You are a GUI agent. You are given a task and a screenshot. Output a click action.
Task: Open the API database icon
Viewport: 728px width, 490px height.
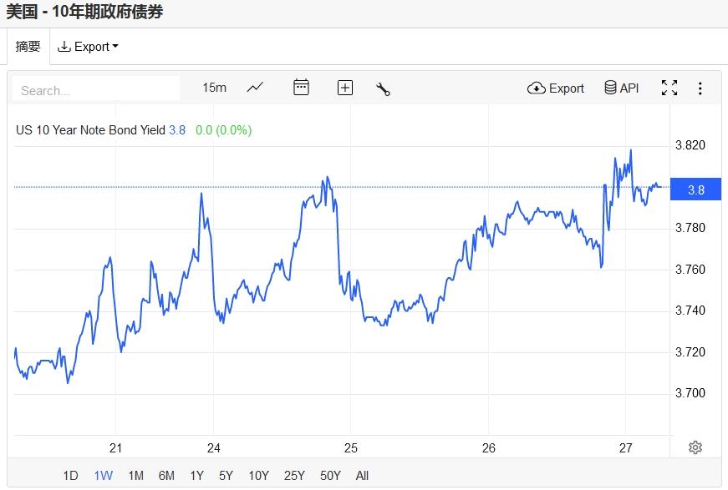tap(621, 88)
